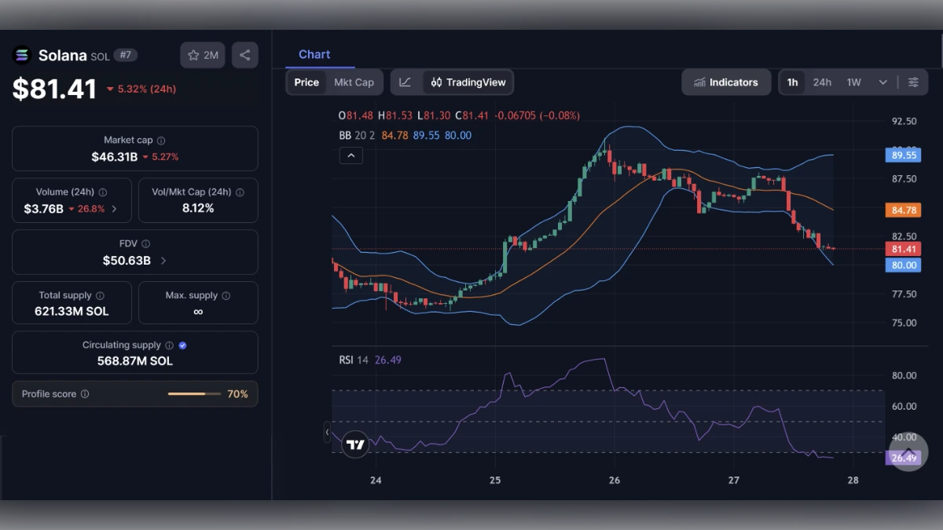Open the Indicators panel

725,82
